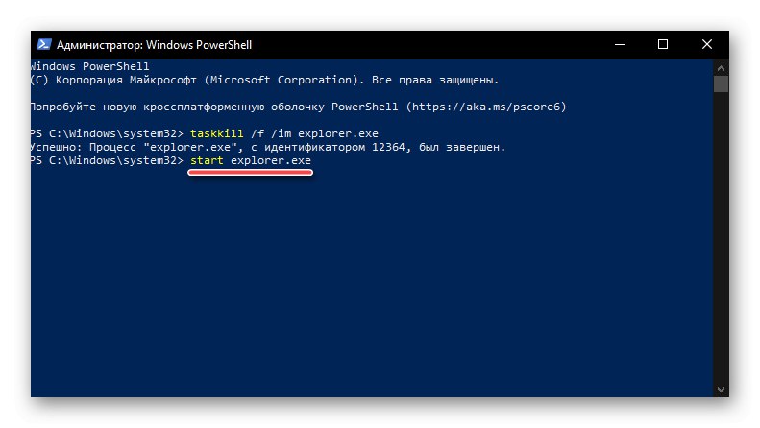The height and width of the screenshot is (428, 760).
Task: Click 'explorer.exe' after the start command
Action: [x=271, y=161]
